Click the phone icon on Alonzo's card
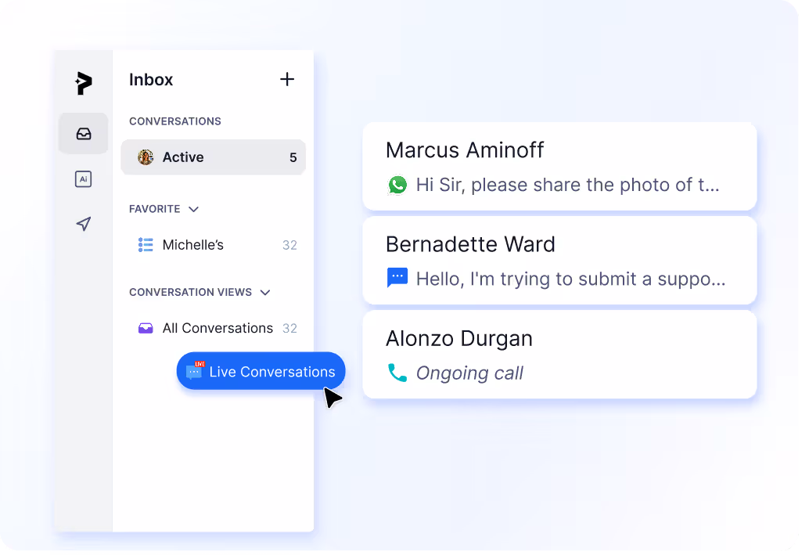809x555 pixels. [397, 373]
